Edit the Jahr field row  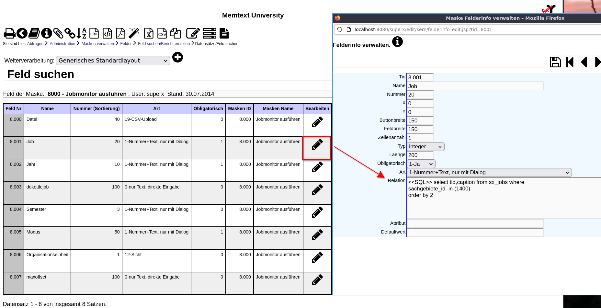click(x=317, y=167)
